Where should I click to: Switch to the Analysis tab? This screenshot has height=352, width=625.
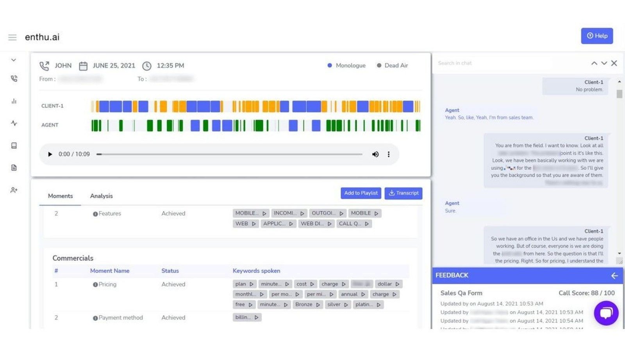(x=102, y=196)
